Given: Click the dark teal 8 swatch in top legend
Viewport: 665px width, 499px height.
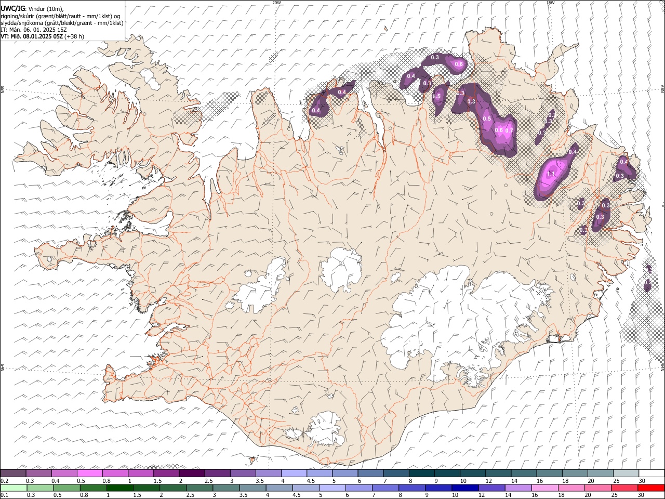Looking at the screenshot, I should (421, 473).
